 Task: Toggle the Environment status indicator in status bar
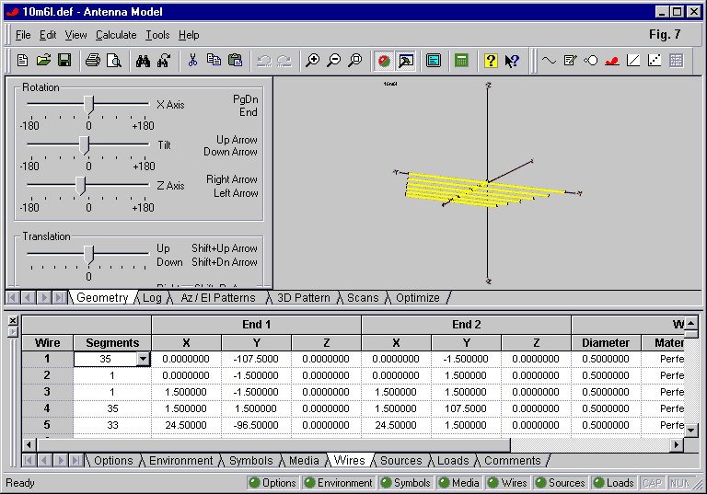(x=338, y=483)
